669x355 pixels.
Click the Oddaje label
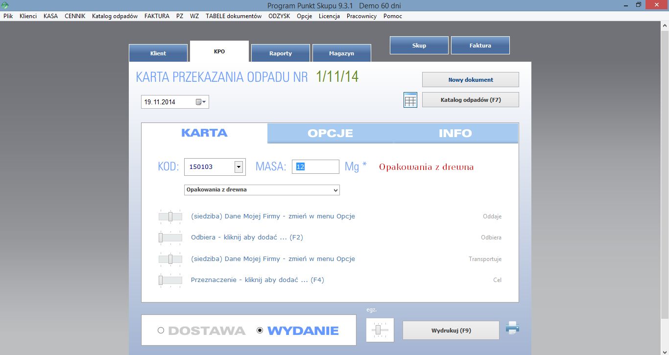coord(492,216)
